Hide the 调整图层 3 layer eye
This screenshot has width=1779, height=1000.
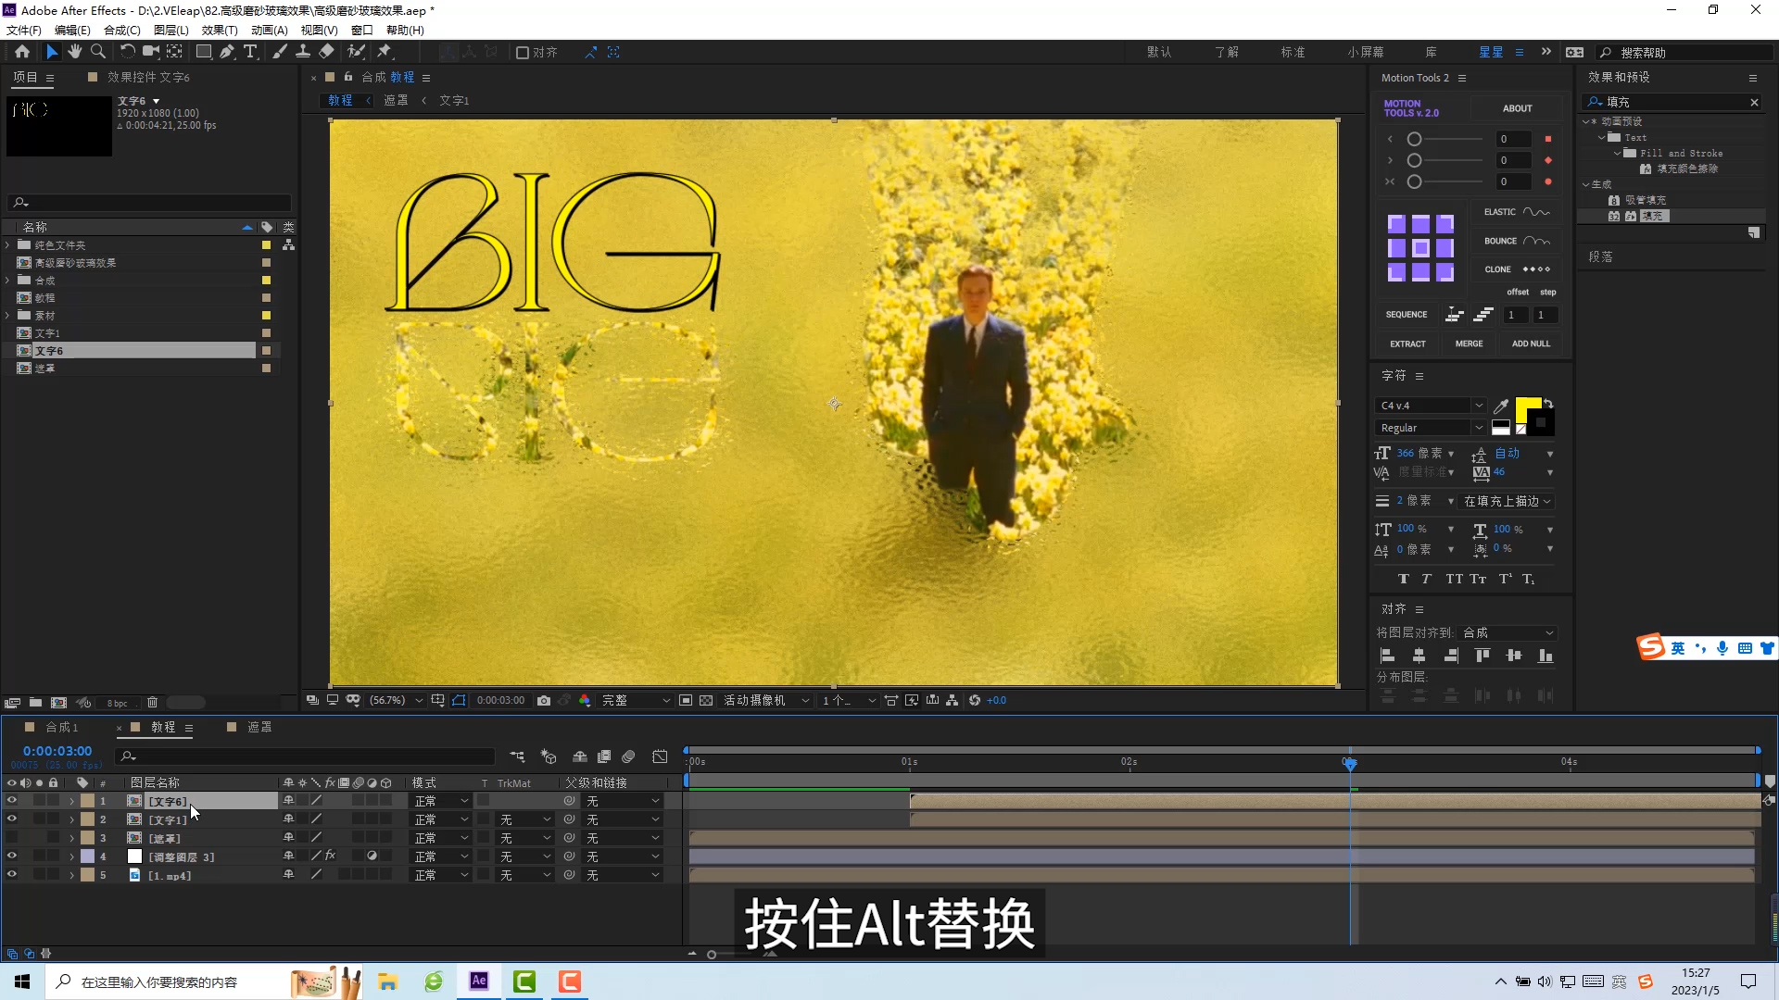click(x=12, y=856)
